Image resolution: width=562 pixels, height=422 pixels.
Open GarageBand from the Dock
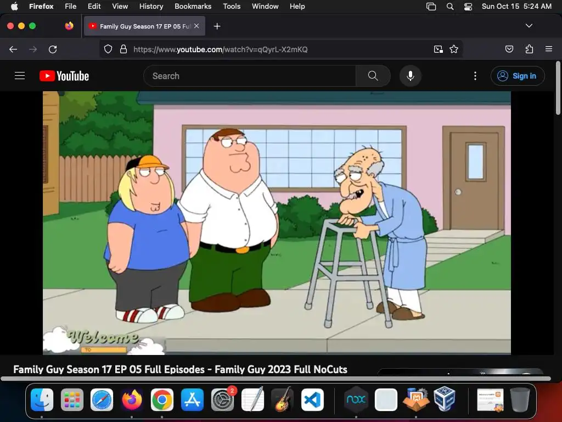coord(283,400)
